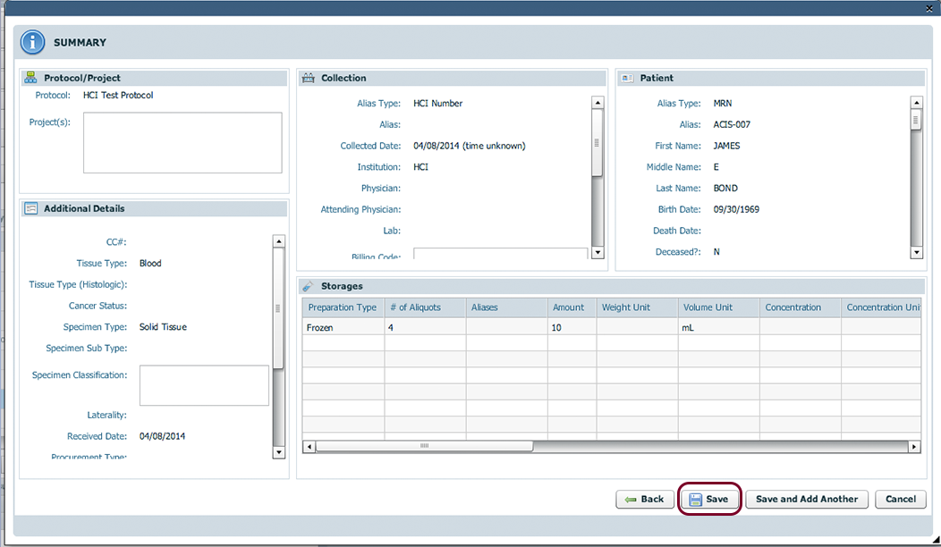Click the Specimen Classification box
This screenshot has height=547, width=941.
(x=204, y=385)
